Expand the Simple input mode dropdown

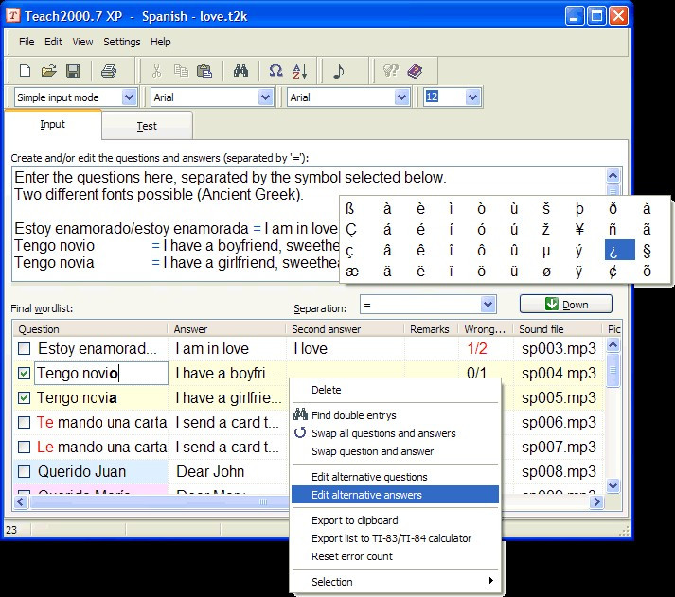(129, 97)
